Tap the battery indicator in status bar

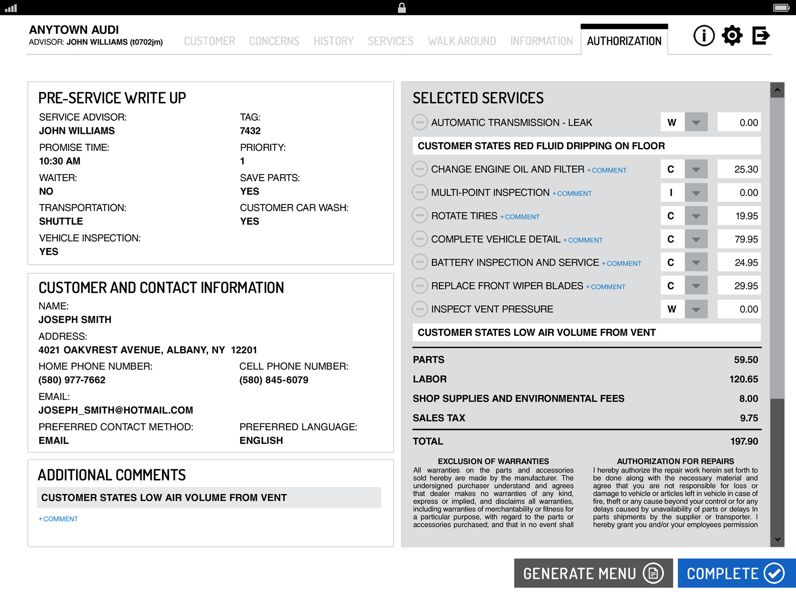point(781,7)
